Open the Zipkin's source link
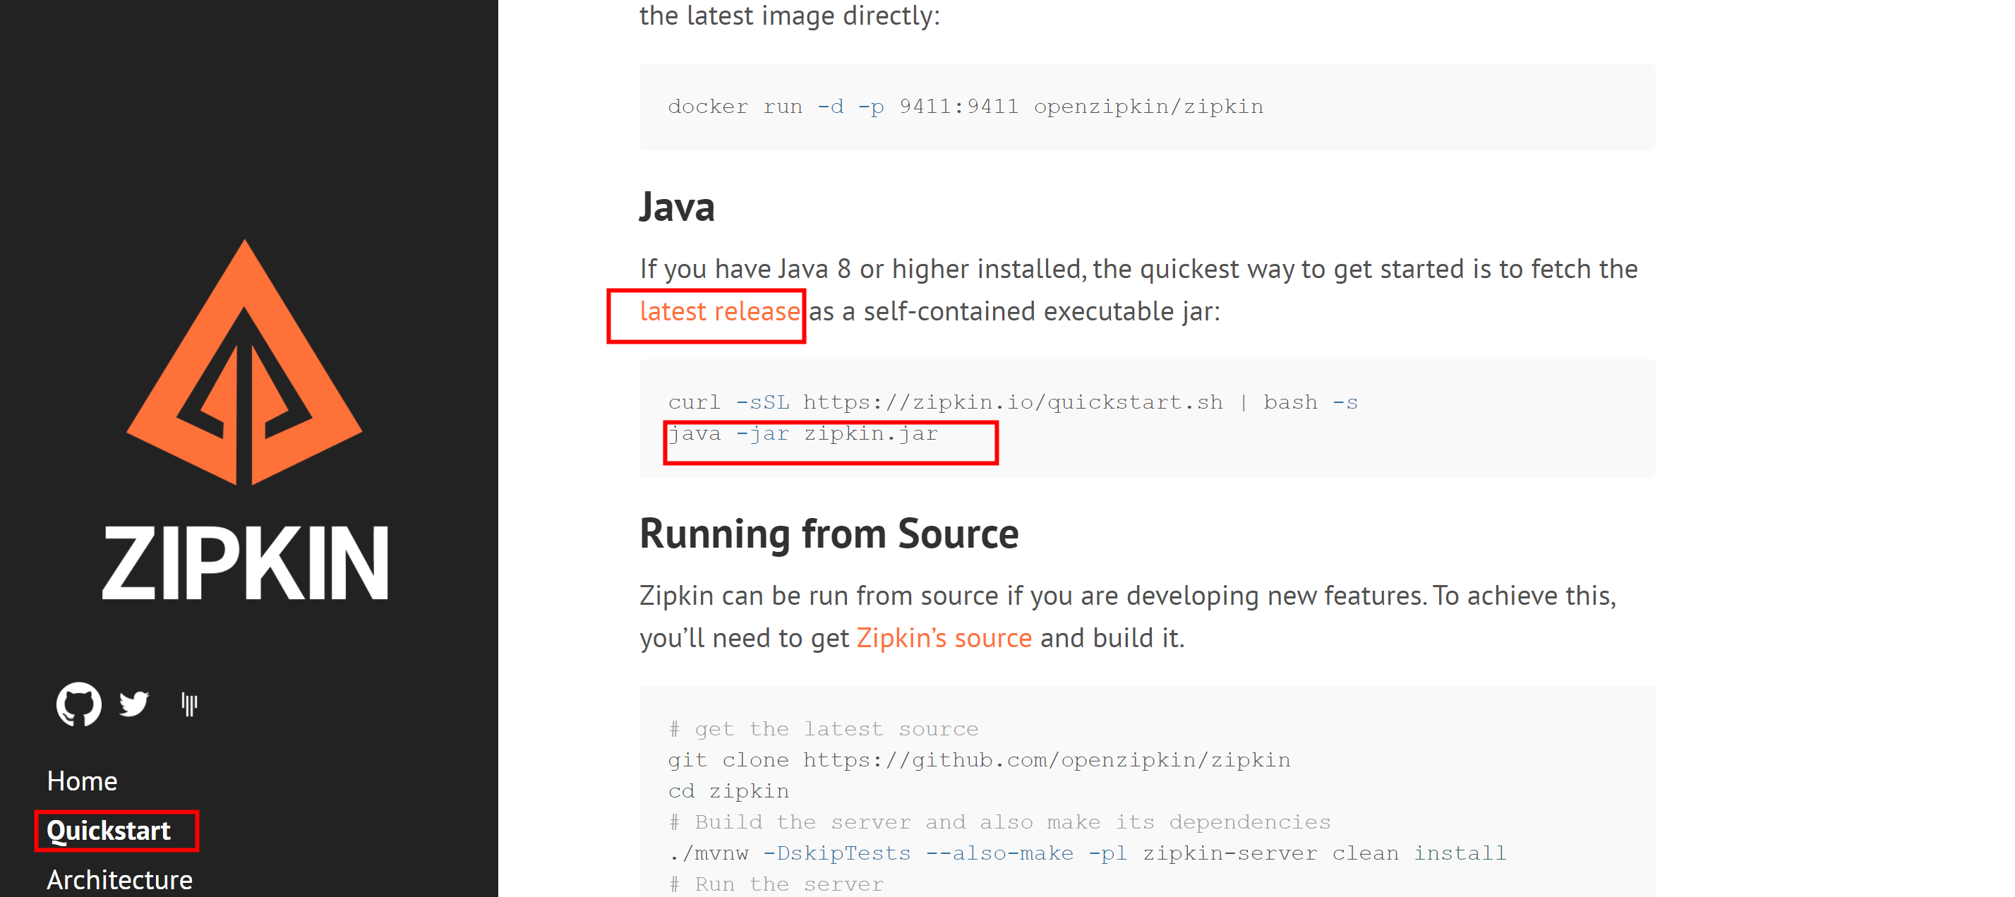2015x897 pixels. (944, 637)
